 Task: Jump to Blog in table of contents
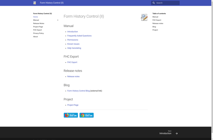click(154, 27)
